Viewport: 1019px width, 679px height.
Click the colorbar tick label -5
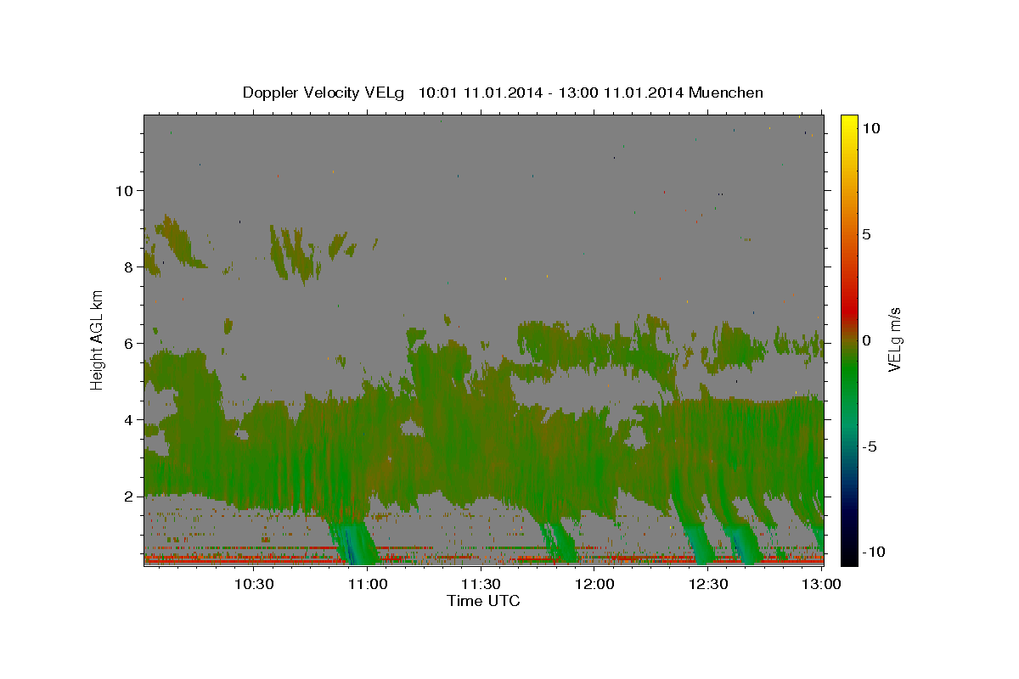tap(870, 446)
